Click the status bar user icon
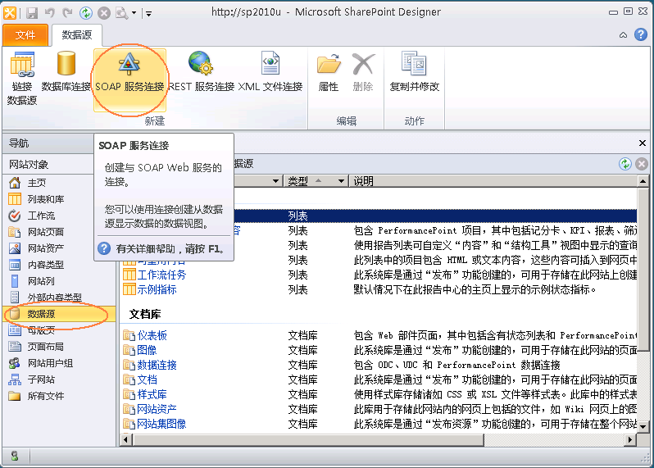The height and width of the screenshot is (468, 654). [x=15, y=456]
